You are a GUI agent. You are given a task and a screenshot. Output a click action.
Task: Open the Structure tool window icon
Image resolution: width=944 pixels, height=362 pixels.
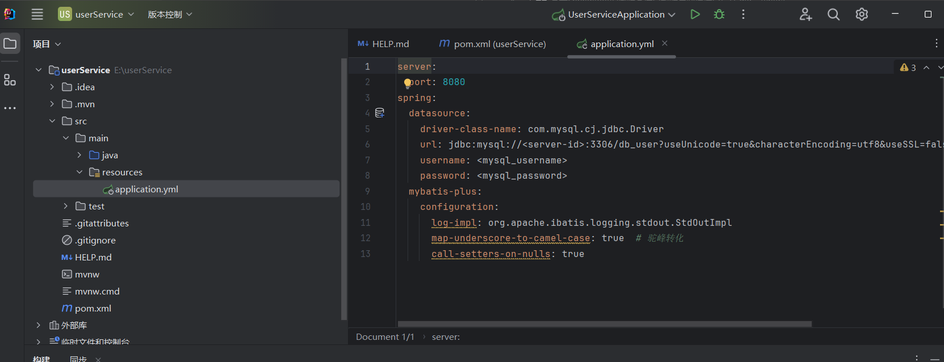pos(10,80)
